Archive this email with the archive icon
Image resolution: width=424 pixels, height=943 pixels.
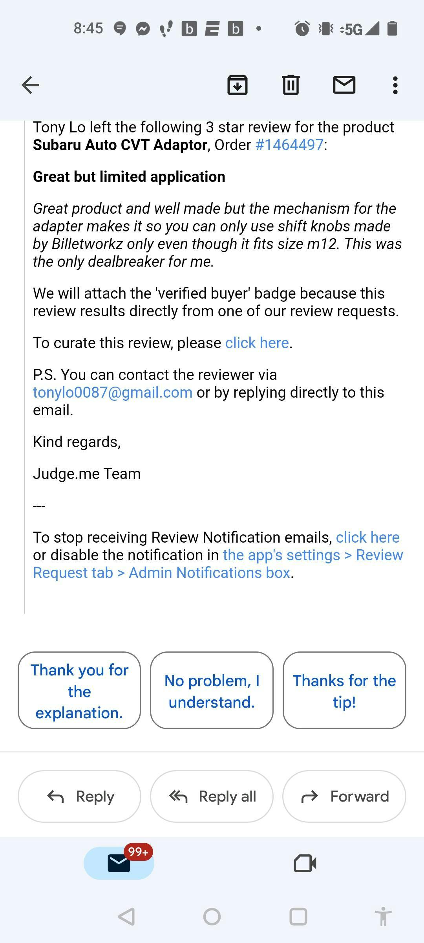click(238, 85)
